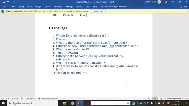The height and width of the screenshot is (106, 189).
Task: Click the proofing check status icon
Action: (22, 99)
